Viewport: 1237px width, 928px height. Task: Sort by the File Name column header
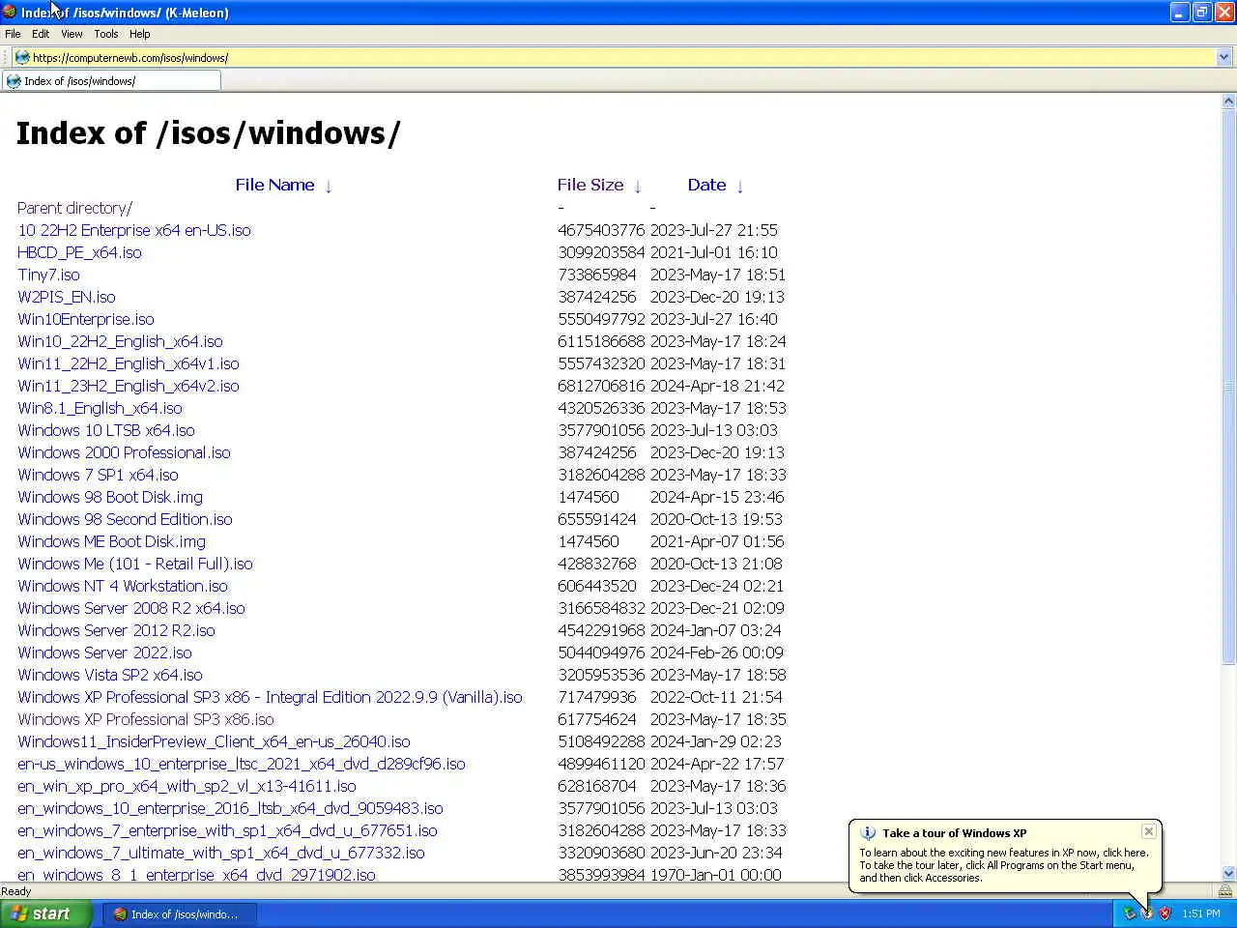[274, 185]
